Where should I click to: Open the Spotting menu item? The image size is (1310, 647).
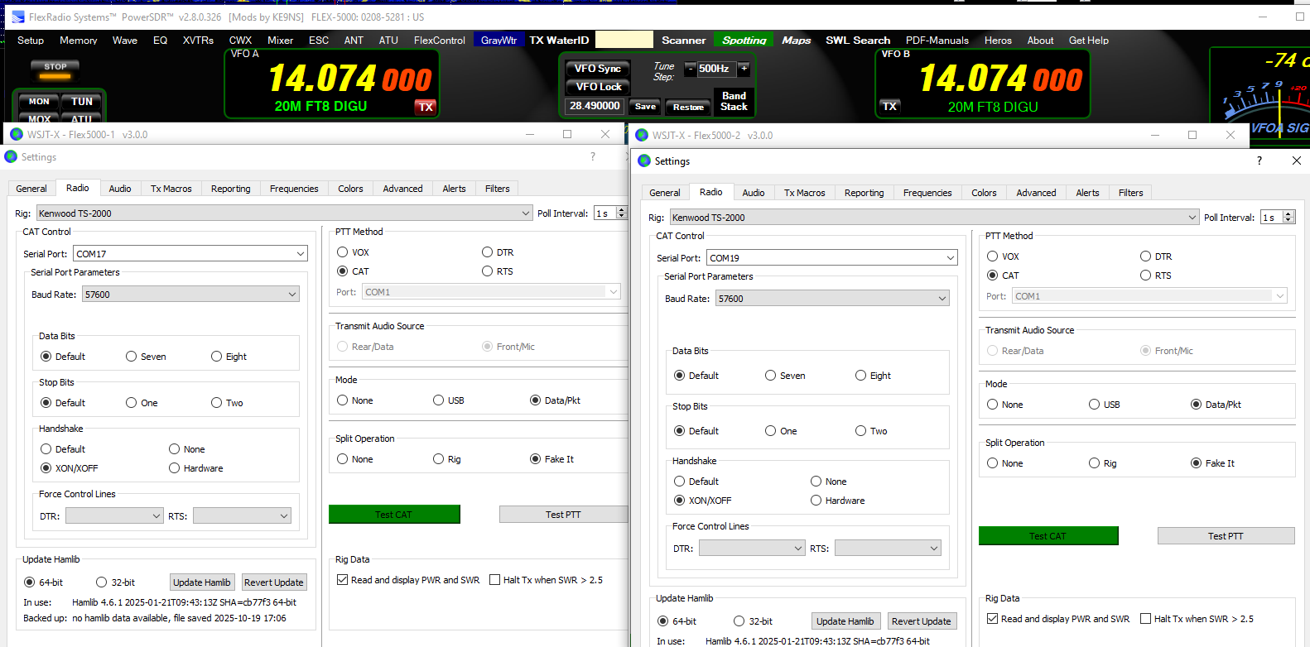tap(744, 40)
